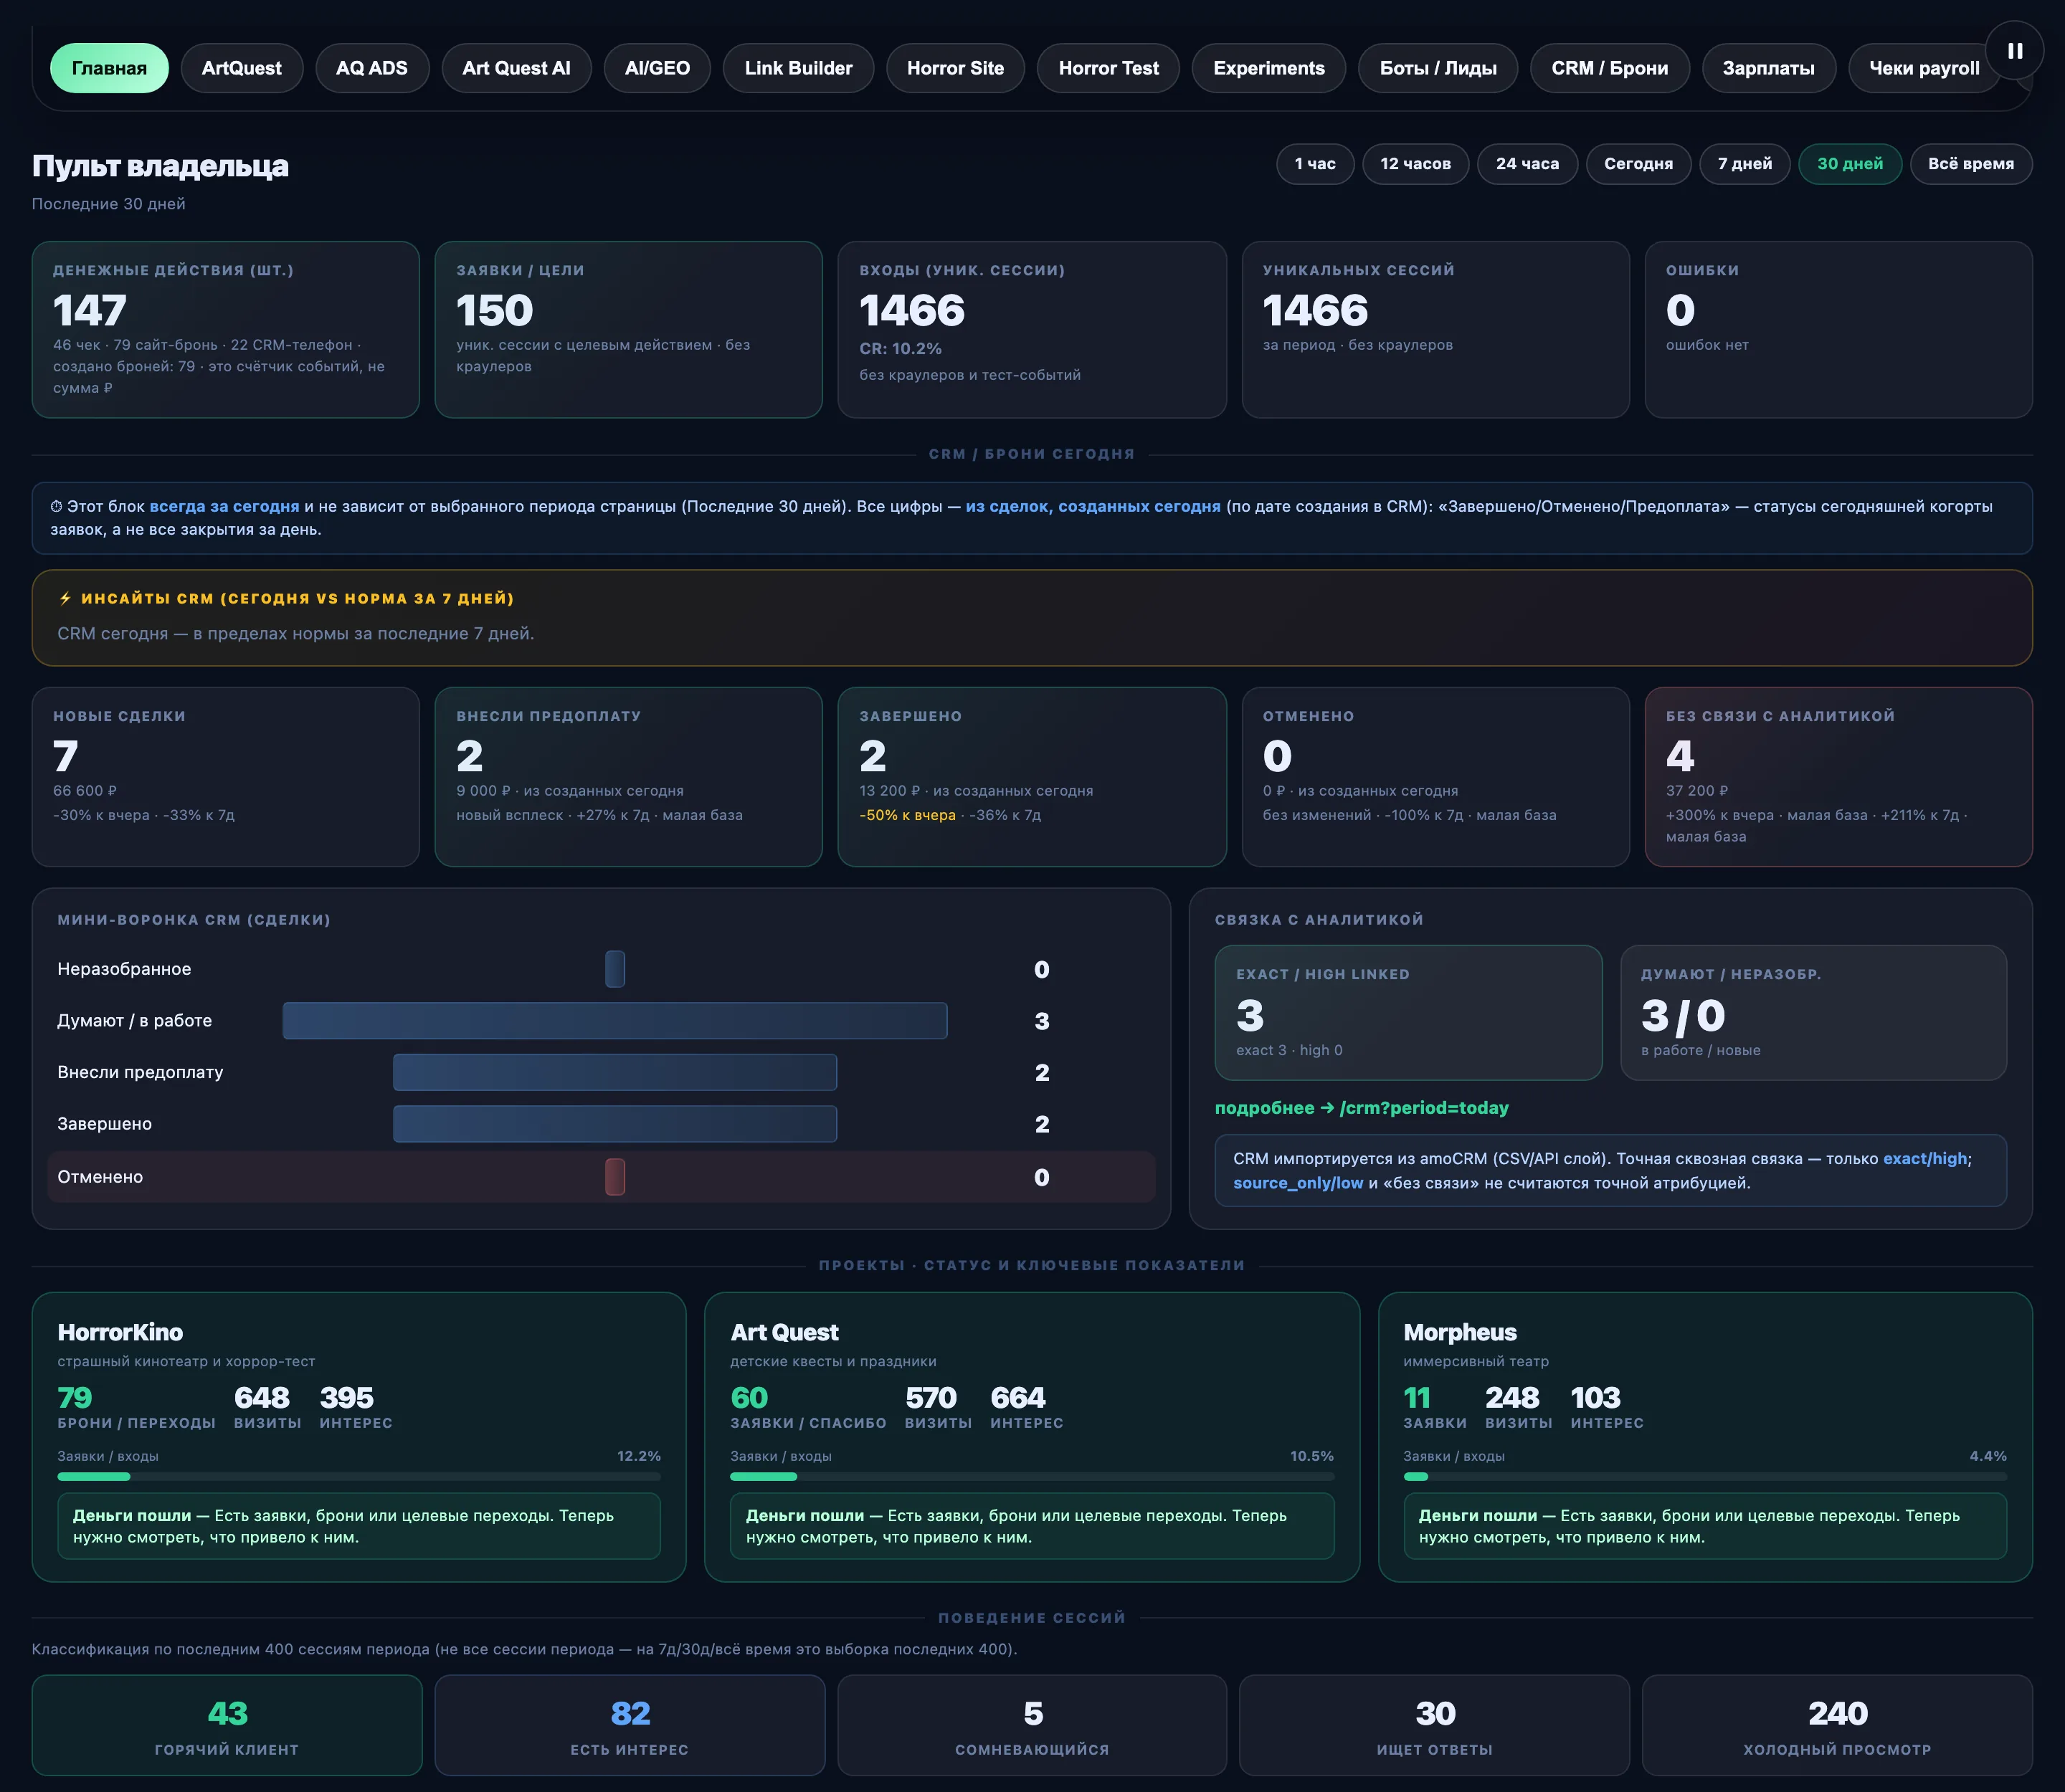This screenshot has height=1792, width=2065.
Task: Select the Всё время period filter
Action: click(1971, 164)
